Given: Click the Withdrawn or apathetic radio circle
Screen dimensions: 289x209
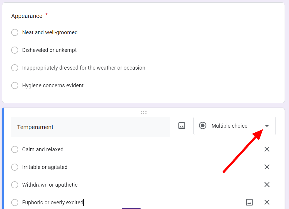Looking at the screenshot, I should pos(15,185).
